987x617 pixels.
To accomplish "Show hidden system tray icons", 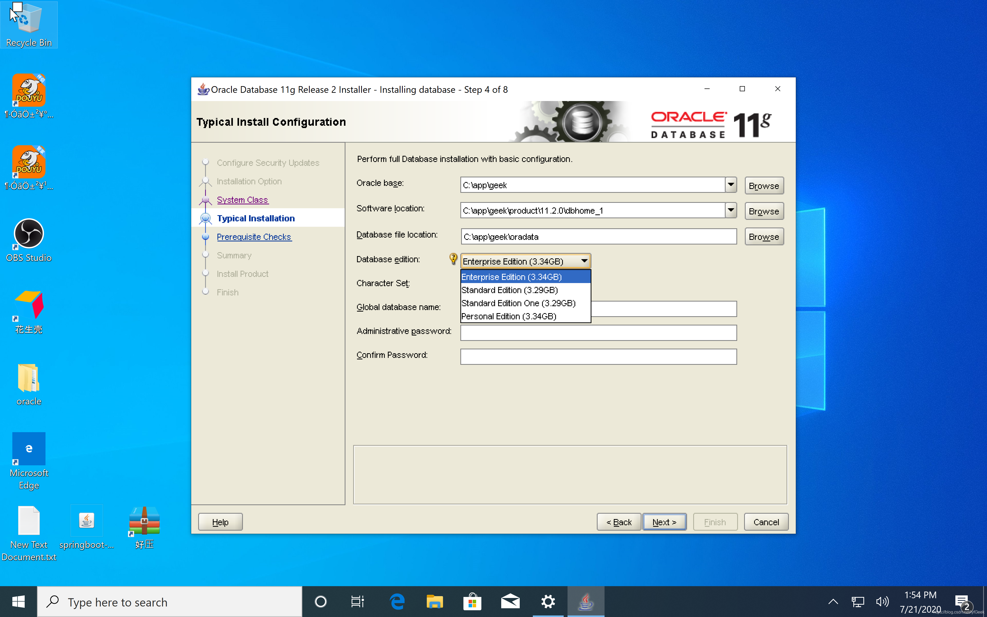I will click(833, 602).
